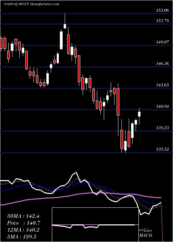
Task: Click the Price : 140.7 value
Action: [x=24, y=223]
